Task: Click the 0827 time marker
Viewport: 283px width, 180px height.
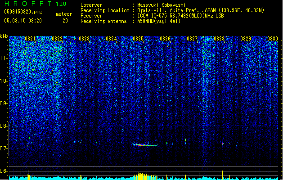Action: click(192, 39)
